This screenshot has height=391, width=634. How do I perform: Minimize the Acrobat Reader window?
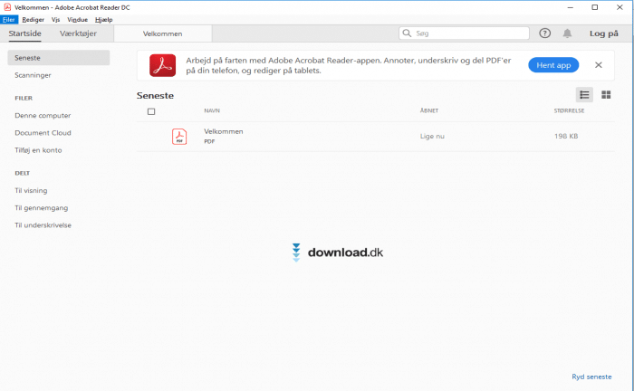tap(570, 7)
